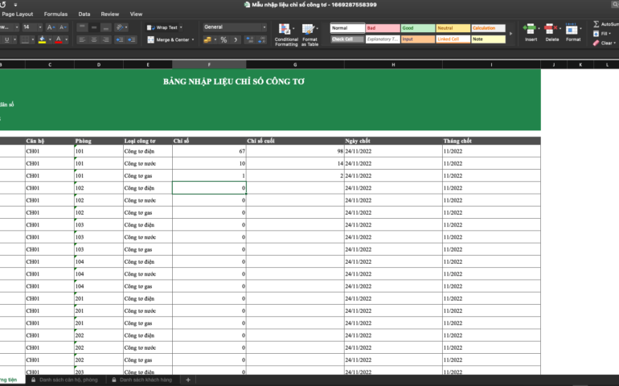Open the Formulas ribbon tab
This screenshot has width=619, height=386.
pyautogui.click(x=55, y=14)
